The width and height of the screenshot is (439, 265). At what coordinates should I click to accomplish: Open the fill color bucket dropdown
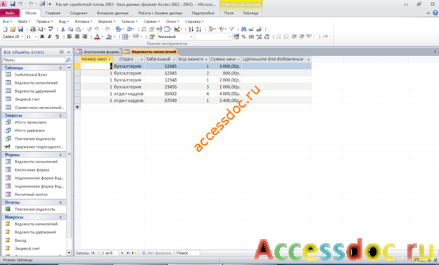click(114, 37)
